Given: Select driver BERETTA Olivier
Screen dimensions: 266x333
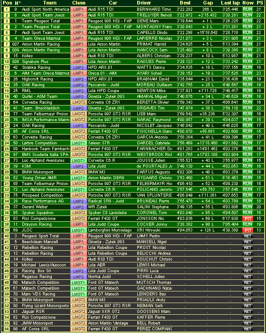Looking at the screenshot, I should coord(153,102).
